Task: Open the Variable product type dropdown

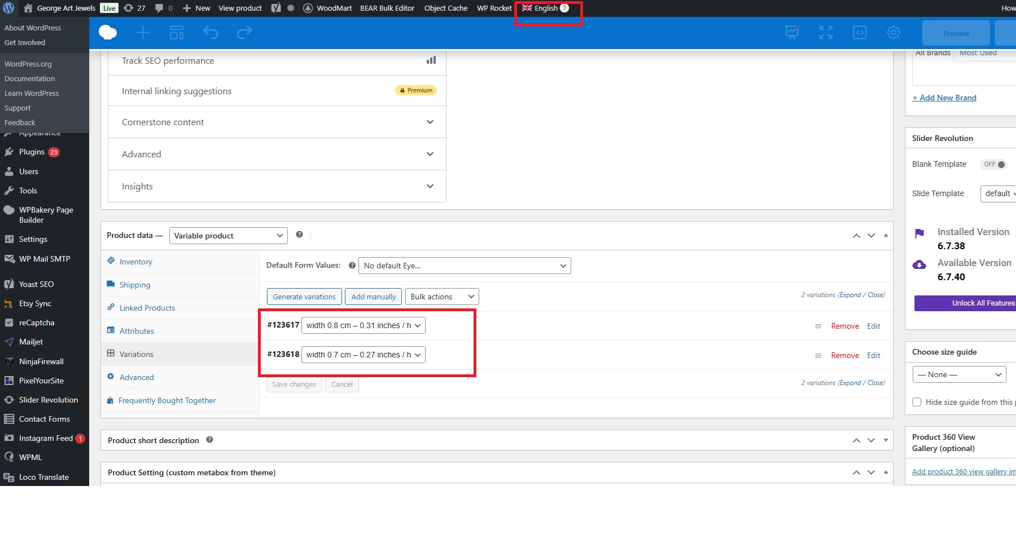Action: tap(228, 236)
